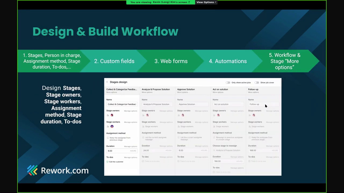Expand More options under Approve Solution
Screen dimensions: 344x193
(x=182, y=92)
